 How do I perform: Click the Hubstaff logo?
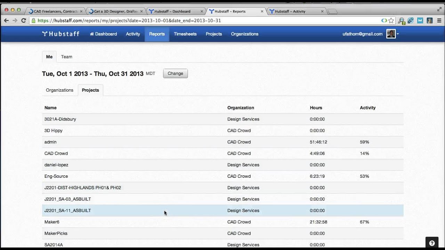[x=60, y=34]
